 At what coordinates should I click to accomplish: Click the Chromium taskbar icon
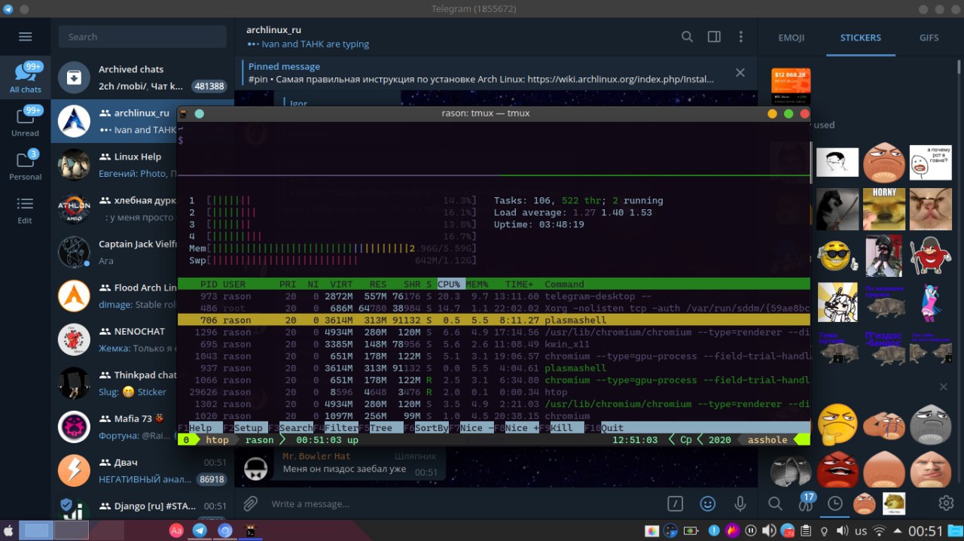point(224,530)
